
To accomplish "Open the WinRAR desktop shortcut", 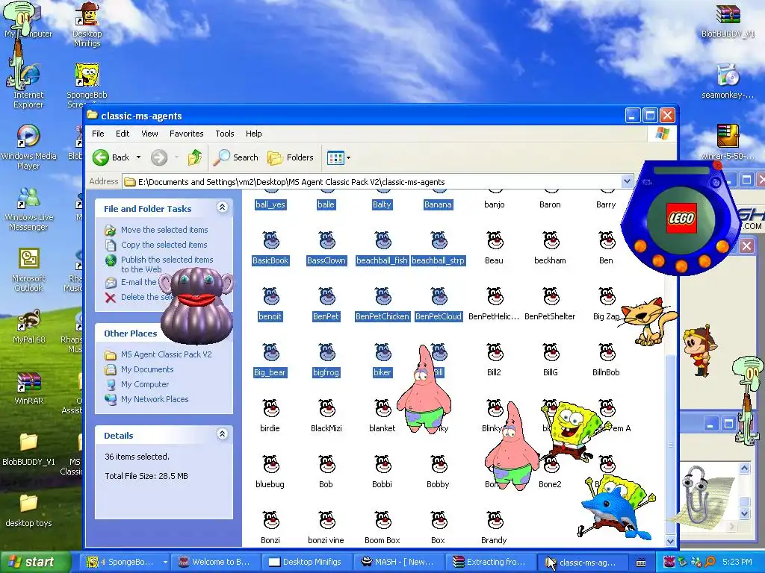I will click(x=28, y=387).
